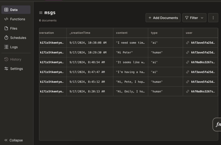Click the _creationTime column header
Screen dimensions: 221x145
click(90, 33)
